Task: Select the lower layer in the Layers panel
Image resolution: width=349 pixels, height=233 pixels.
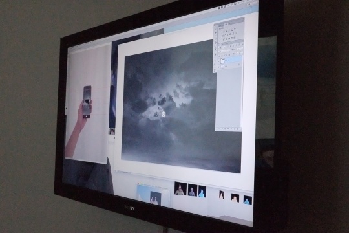Action: click(230, 67)
